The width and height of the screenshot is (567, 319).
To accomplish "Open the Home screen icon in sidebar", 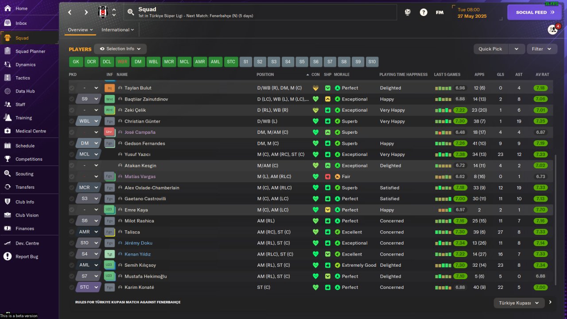I will [8, 8].
